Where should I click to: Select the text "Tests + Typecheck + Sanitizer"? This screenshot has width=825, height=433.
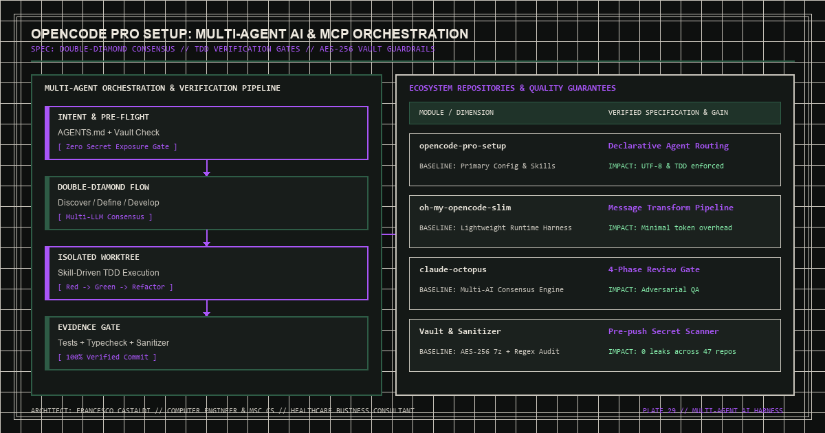[x=113, y=342]
